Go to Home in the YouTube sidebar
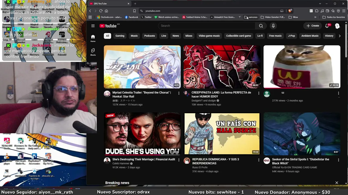 click(x=93, y=38)
